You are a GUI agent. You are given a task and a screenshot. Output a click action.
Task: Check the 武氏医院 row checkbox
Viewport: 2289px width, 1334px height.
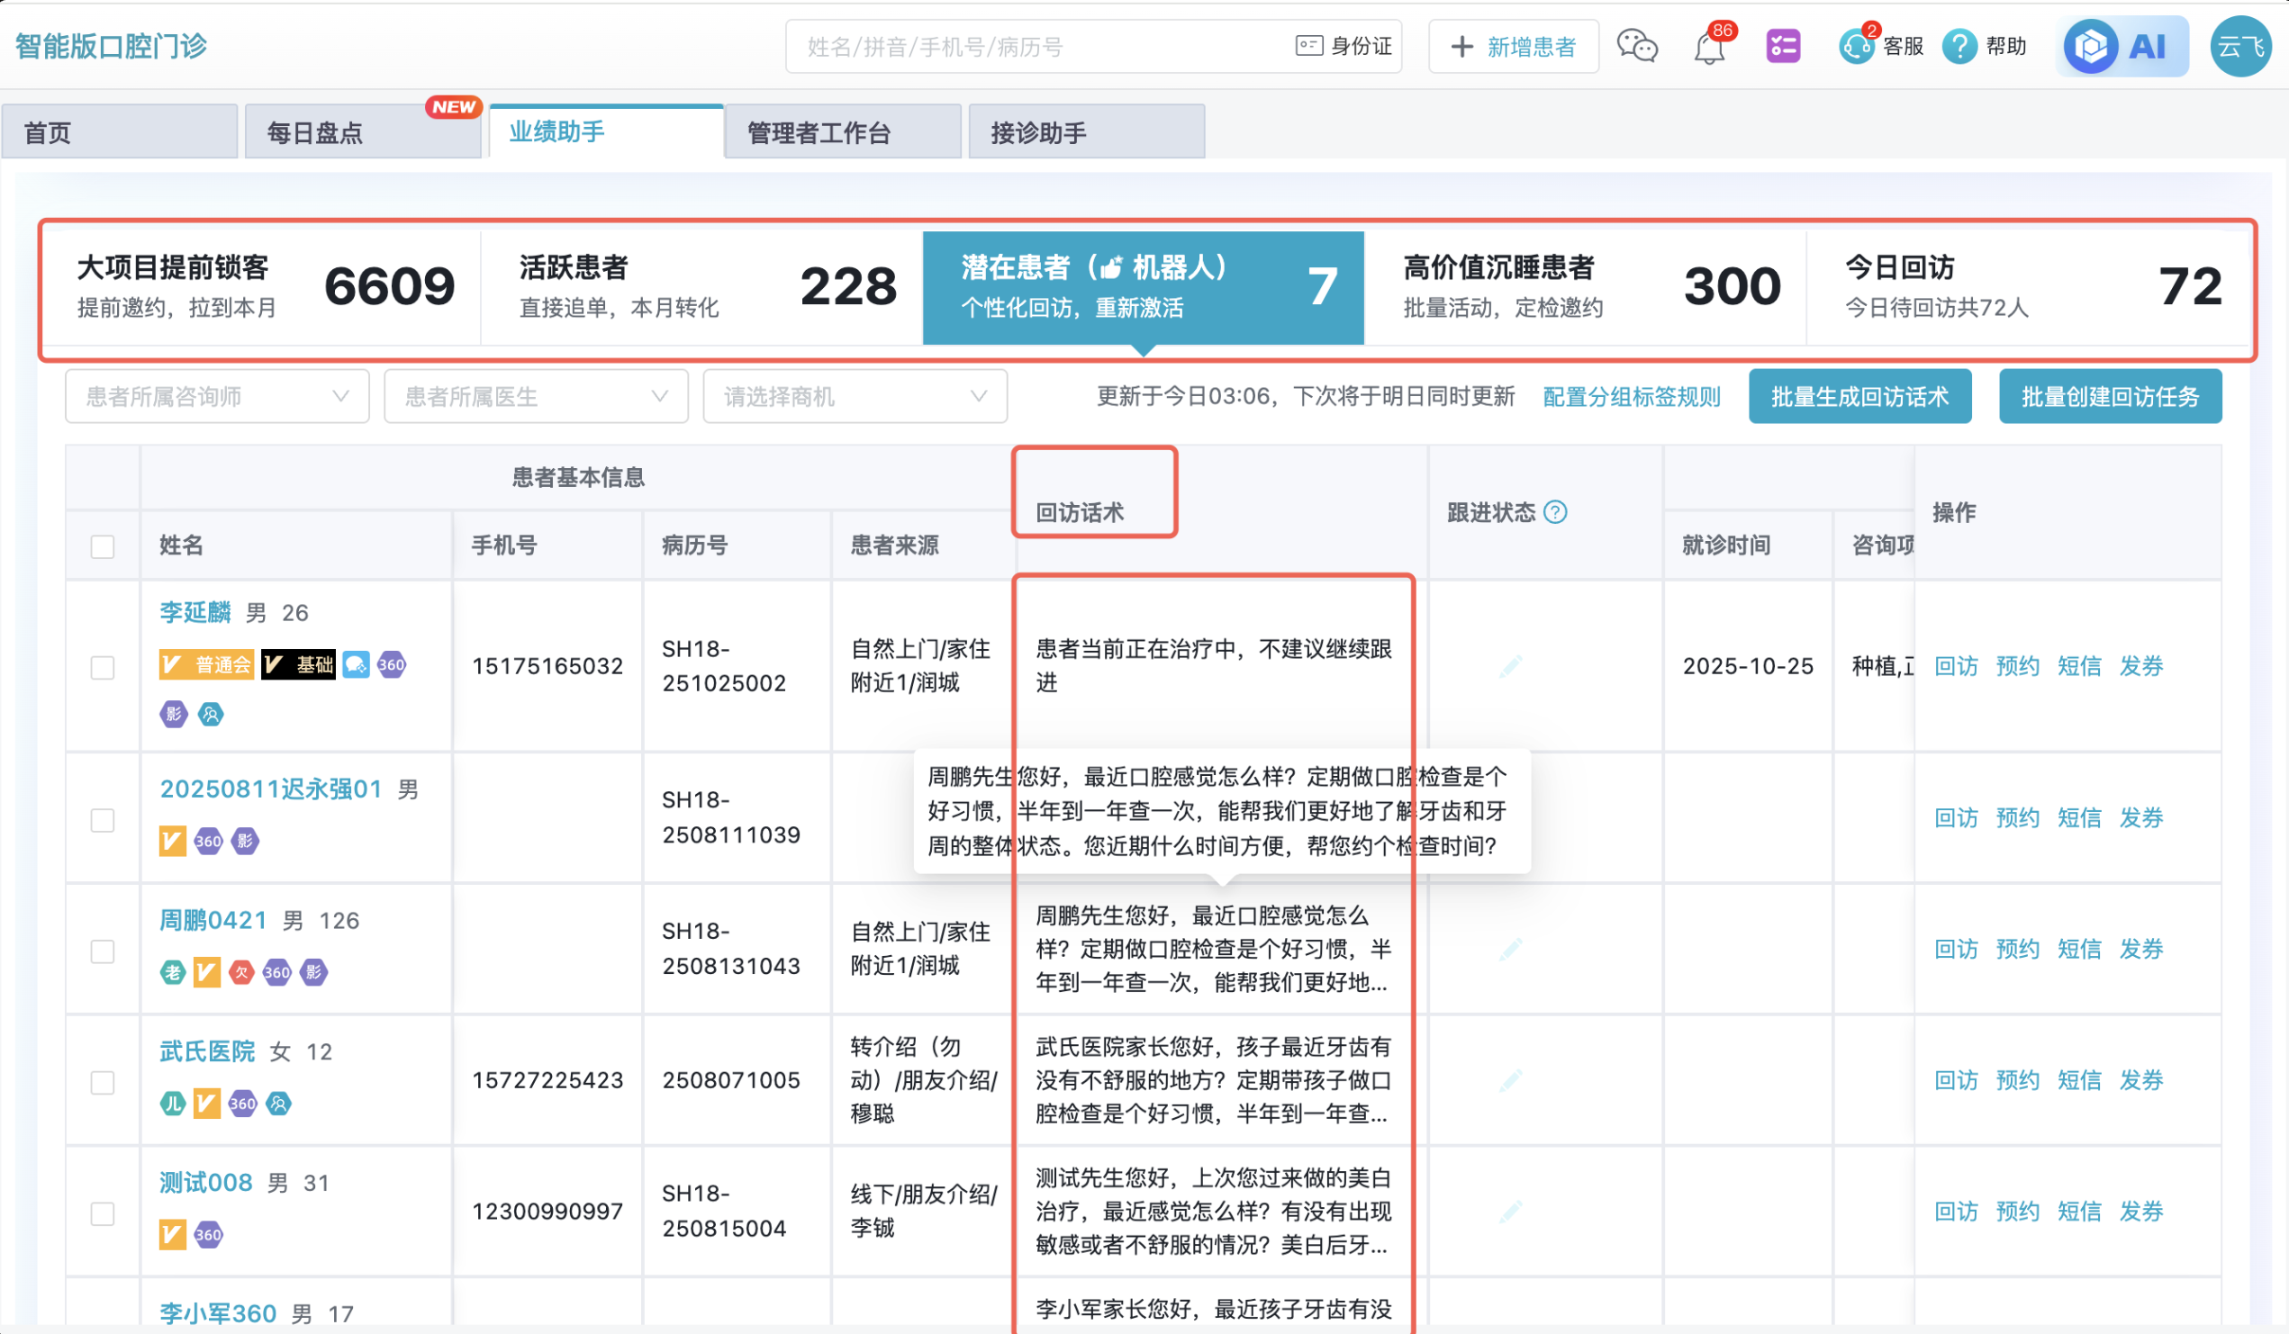click(x=103, y=1083)
